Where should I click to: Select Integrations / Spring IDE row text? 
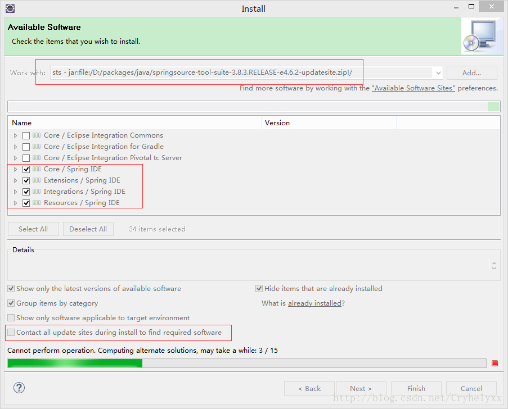(x=84, y=192)
